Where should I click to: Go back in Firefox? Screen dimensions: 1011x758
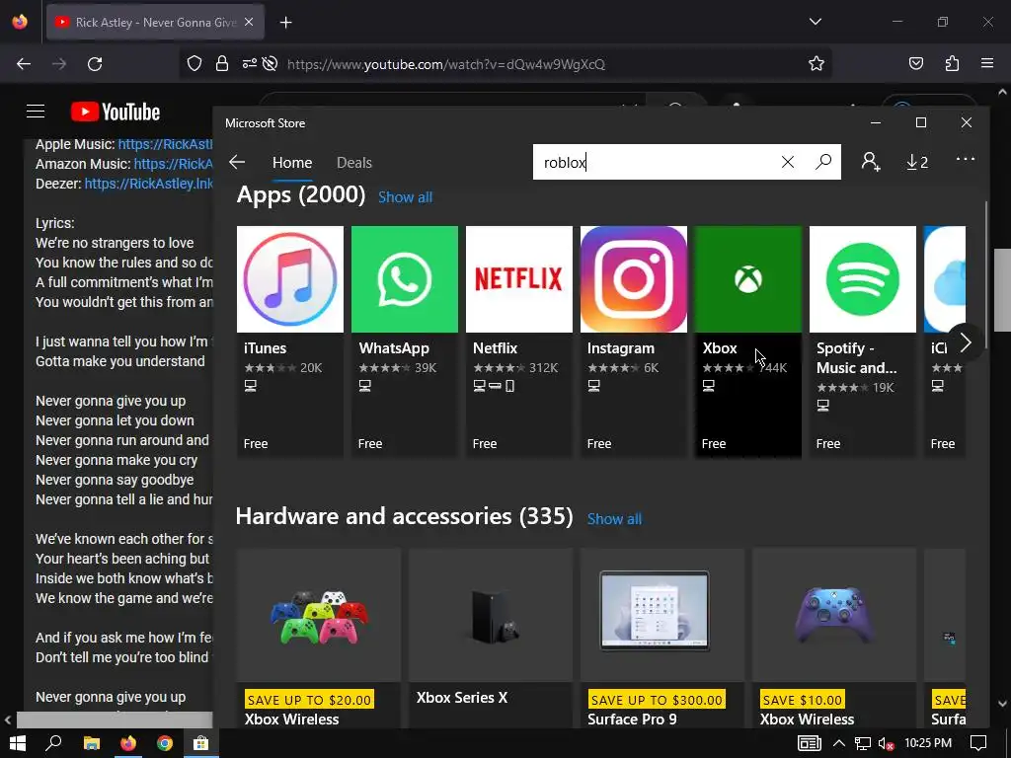24,64
